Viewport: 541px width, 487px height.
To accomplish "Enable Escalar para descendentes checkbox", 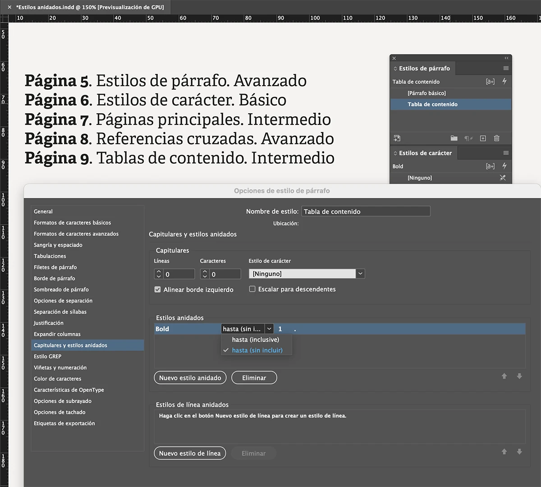I will point(252,289).
